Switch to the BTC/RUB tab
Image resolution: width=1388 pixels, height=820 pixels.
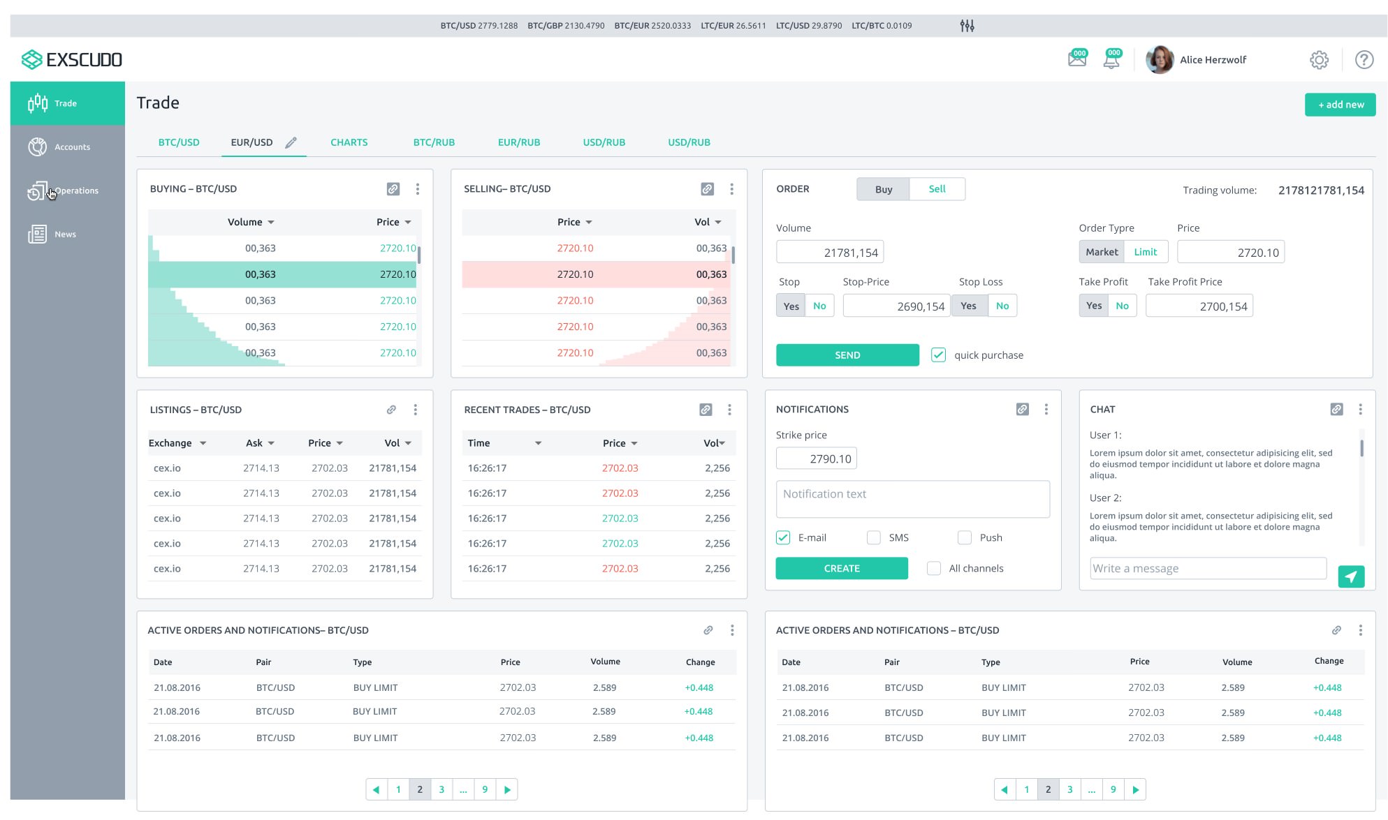click(434, 142)
